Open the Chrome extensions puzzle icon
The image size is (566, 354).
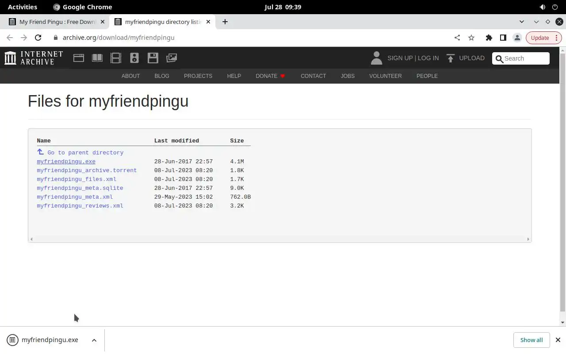click(x=489, y=38)
